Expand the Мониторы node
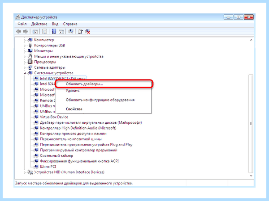This screenshot has width=269, height=201. 25,51
